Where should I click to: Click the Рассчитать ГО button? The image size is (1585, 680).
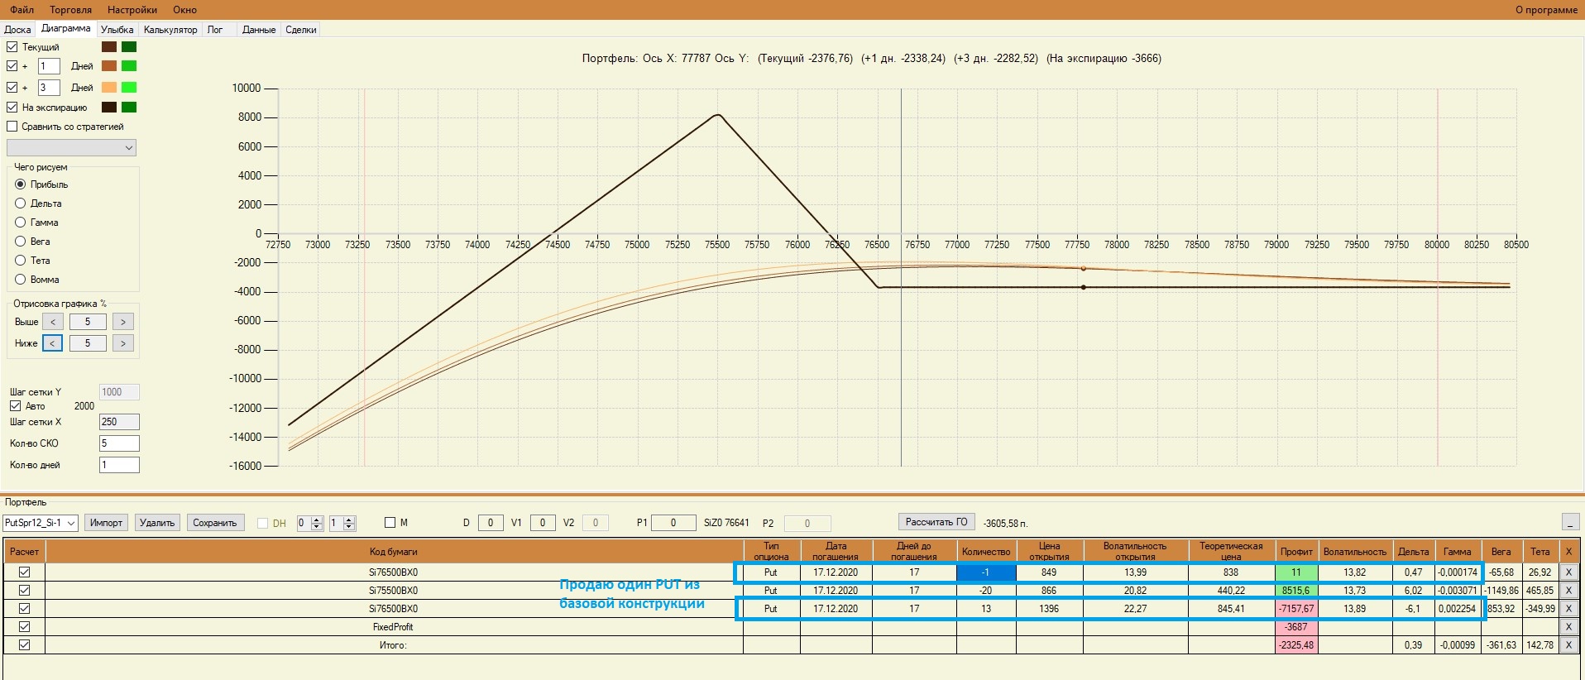tap(936, 522)
